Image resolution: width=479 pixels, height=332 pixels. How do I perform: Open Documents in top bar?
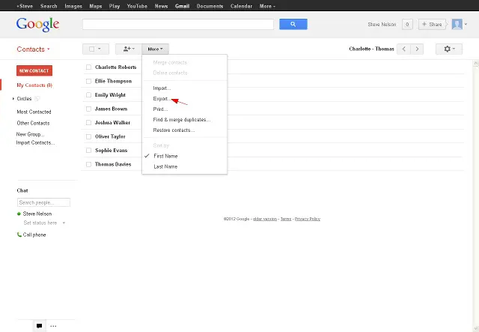tap(210, 6)
